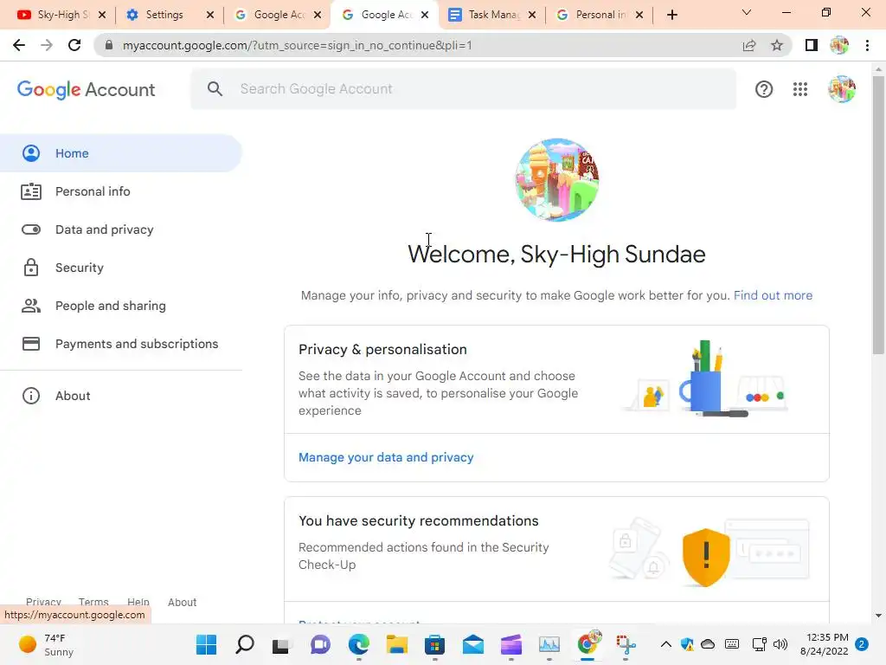Open Google Account help question mark icon

tap(763, 89)
